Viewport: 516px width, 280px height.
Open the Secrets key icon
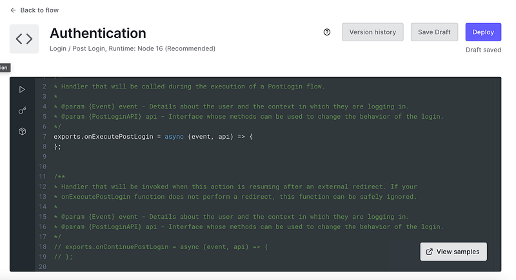tap(22, 110)
